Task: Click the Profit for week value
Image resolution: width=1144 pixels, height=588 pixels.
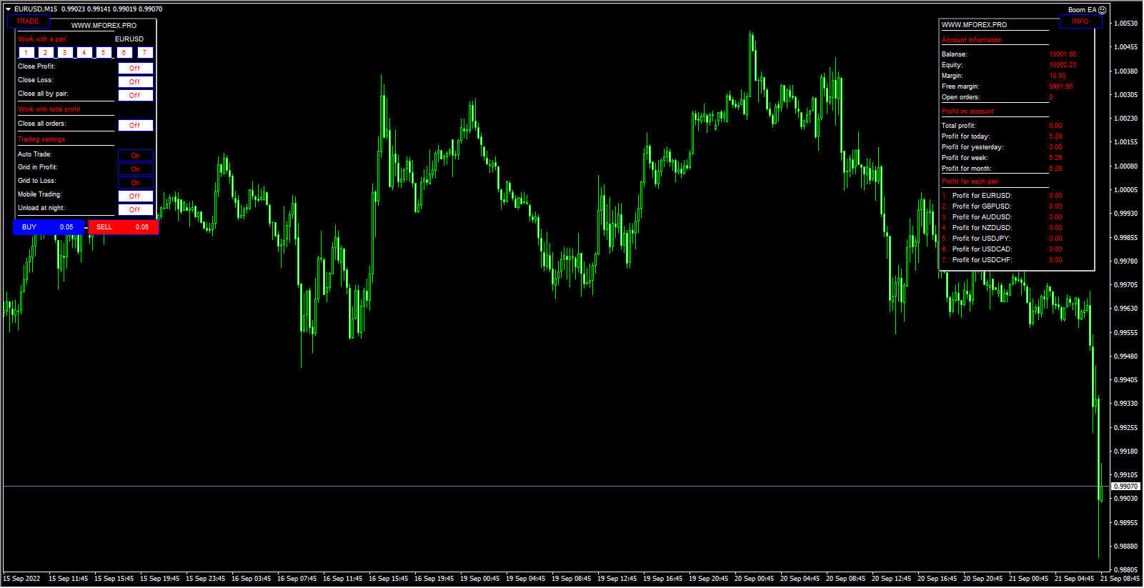Action: coord(1055,158)
